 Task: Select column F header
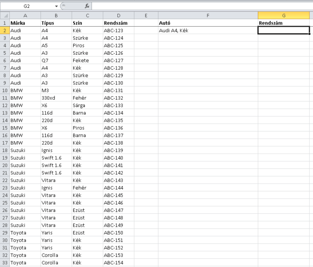(208, 15)
